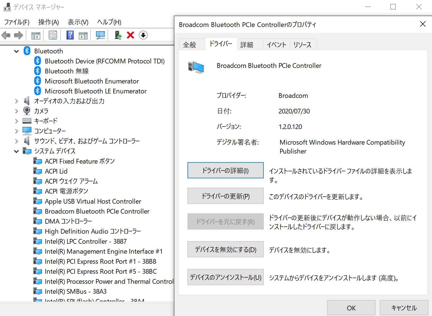Select ACPI ウェイク アラーム item

click(71, 181)
